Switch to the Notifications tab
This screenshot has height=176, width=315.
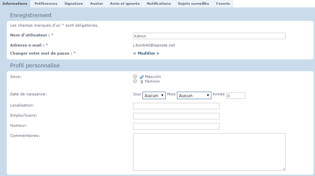159,4
